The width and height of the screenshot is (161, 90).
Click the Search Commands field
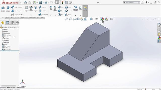(132, 2)
